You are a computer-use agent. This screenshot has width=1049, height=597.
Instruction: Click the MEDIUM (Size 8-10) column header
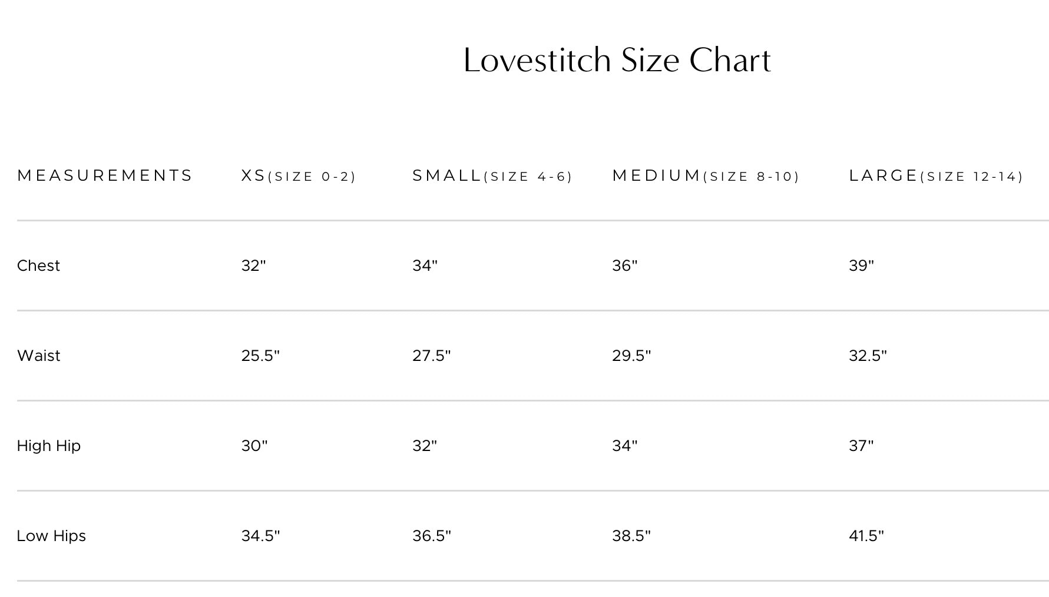[706, 176]
